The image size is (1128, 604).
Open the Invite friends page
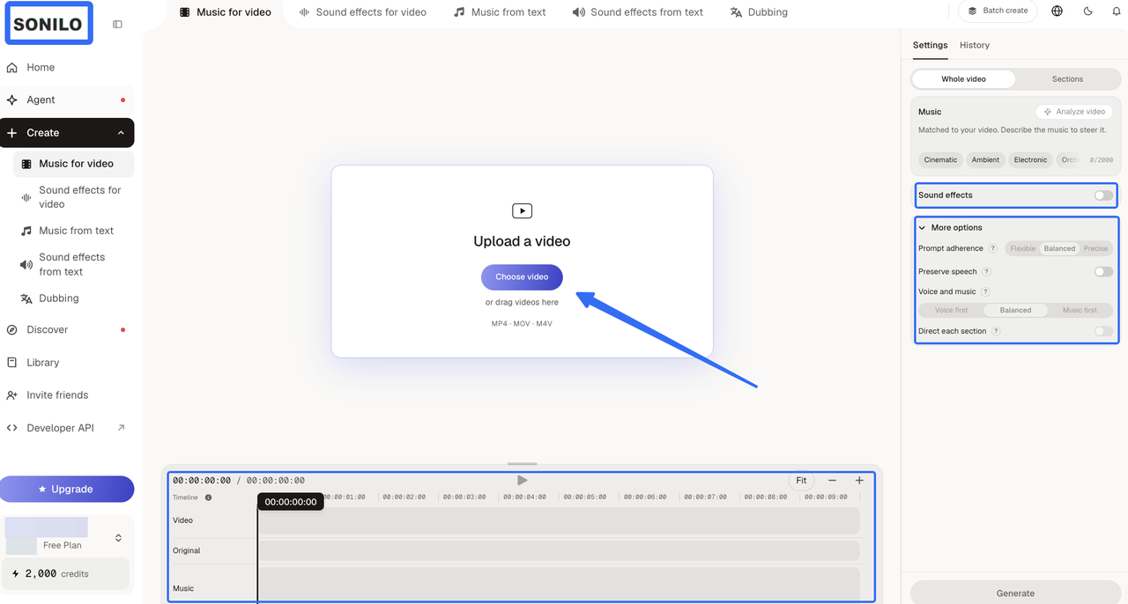click(57, 395)
